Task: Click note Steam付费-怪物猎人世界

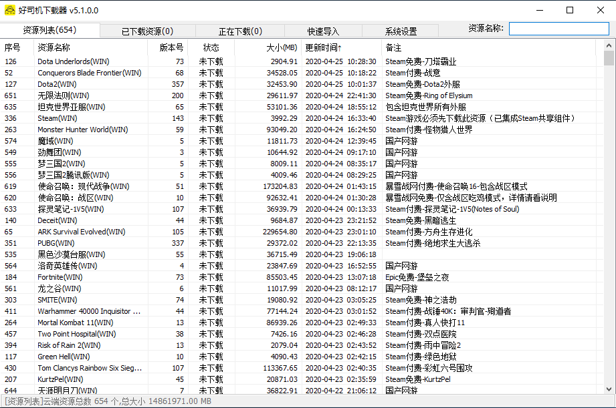Action: pyautogui.click(x=429, y=130)
